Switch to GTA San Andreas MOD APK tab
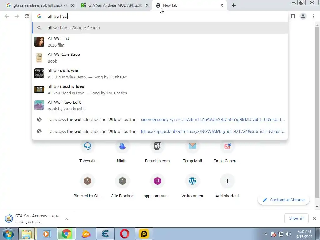This screenshot has height=240, width=320. pyautogui.click(x=115, y=5)
